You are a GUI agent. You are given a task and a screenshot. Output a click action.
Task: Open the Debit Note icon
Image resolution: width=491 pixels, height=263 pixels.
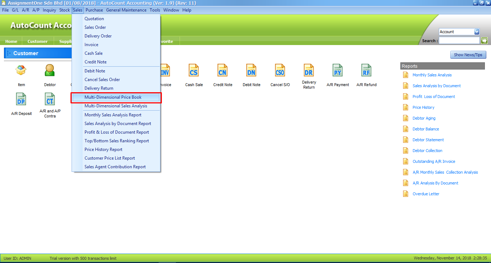pyautogui.click(x=251, y=70)
